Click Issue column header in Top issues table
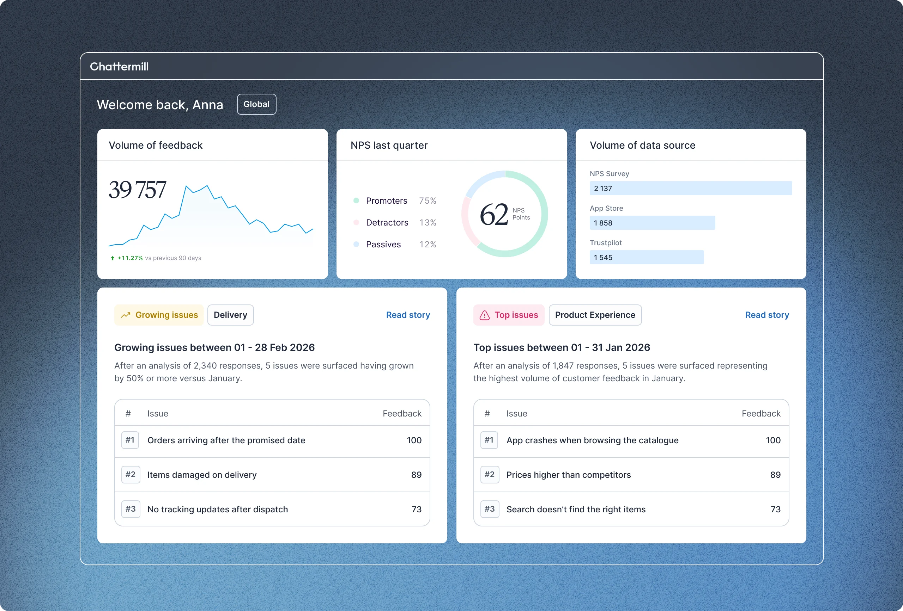 [x=517, y=414]
